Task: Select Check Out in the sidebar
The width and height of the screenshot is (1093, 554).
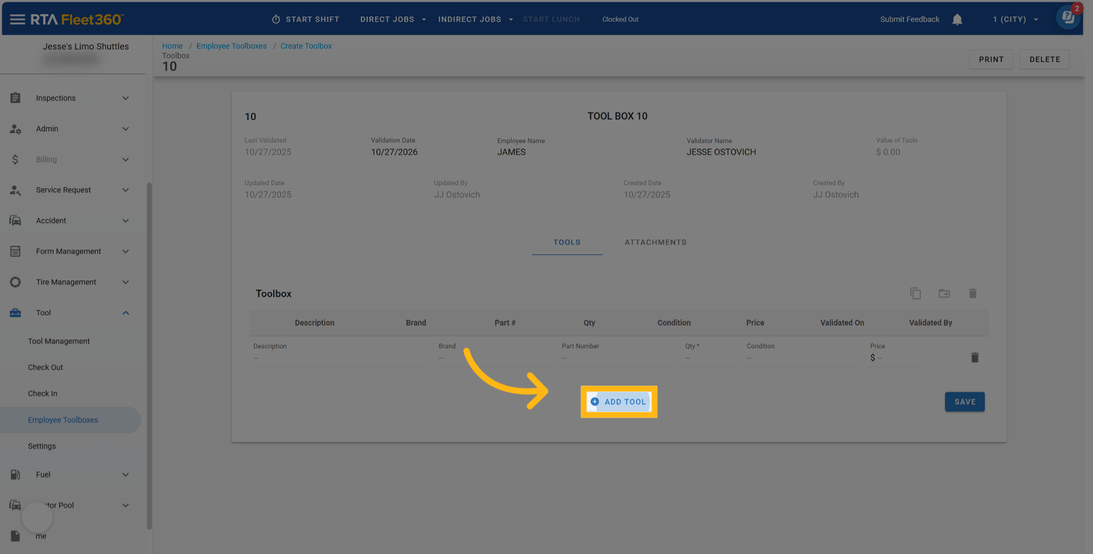Action: (x=46, y=367)
